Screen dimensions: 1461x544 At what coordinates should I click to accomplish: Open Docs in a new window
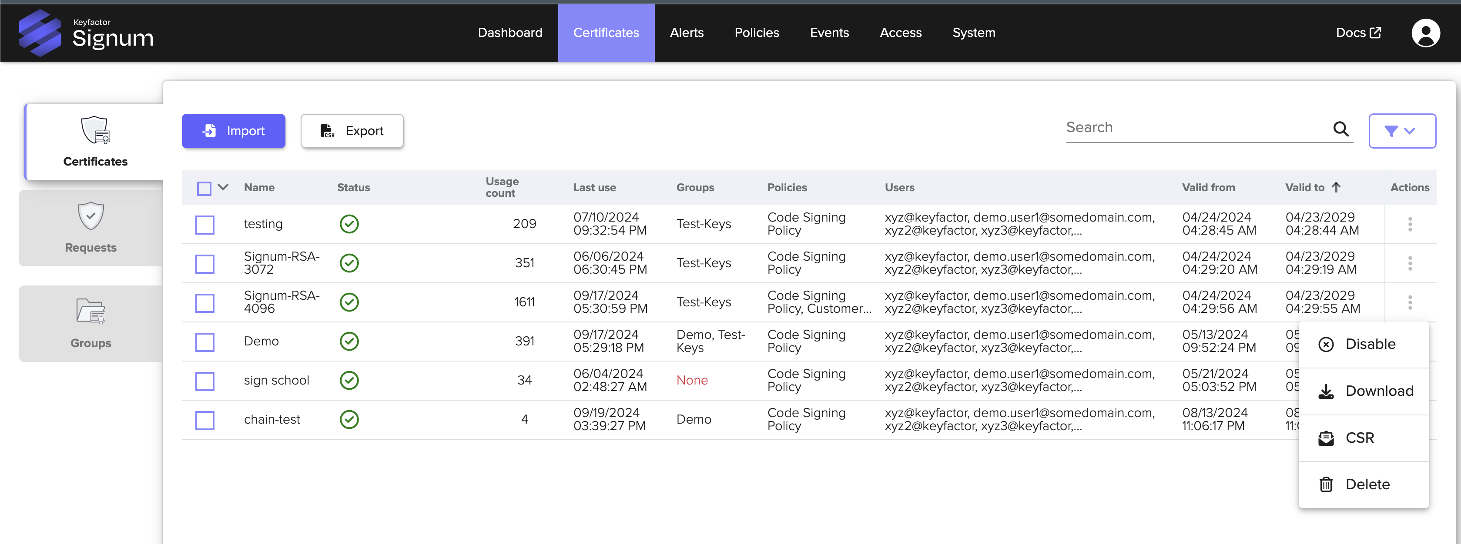(1359, 32)
